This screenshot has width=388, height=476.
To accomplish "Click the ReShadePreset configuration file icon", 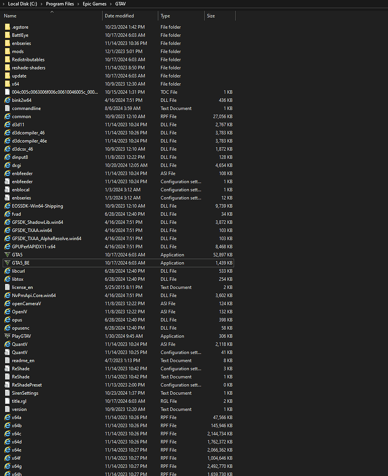I will click(7, 385).
